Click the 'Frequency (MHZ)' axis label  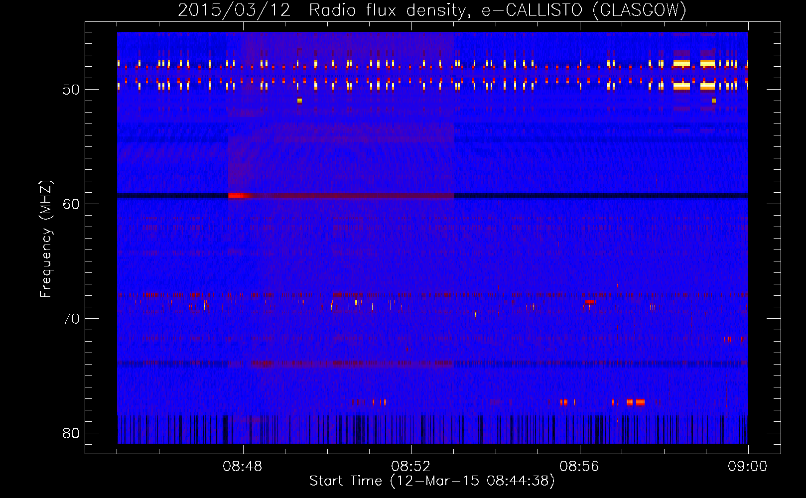point(46,239)
